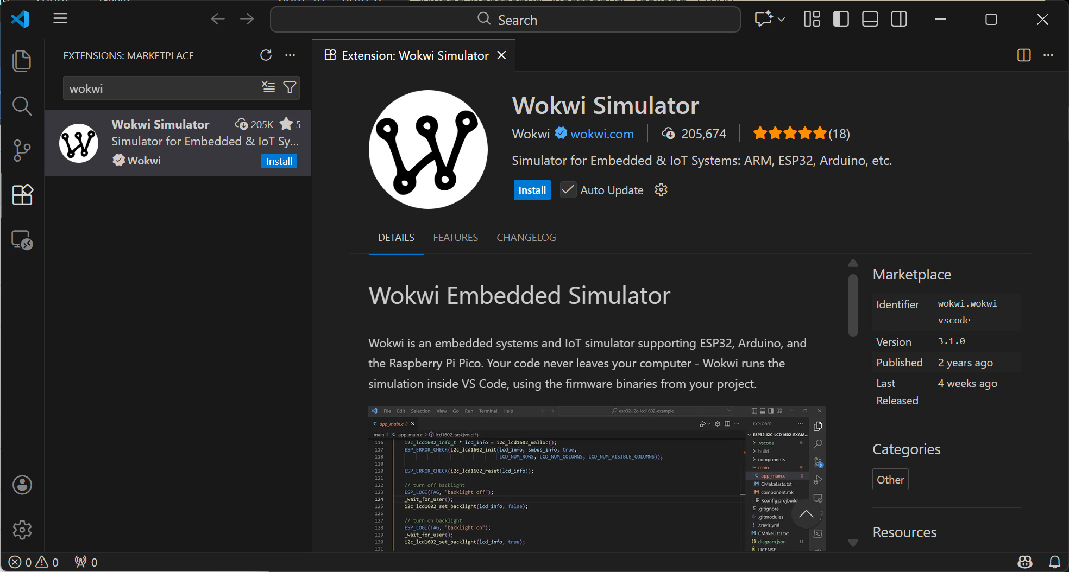This screenshot has height=572, width=1069.
Task: Open Manage gear in activity bar
Action: point(22,530)
